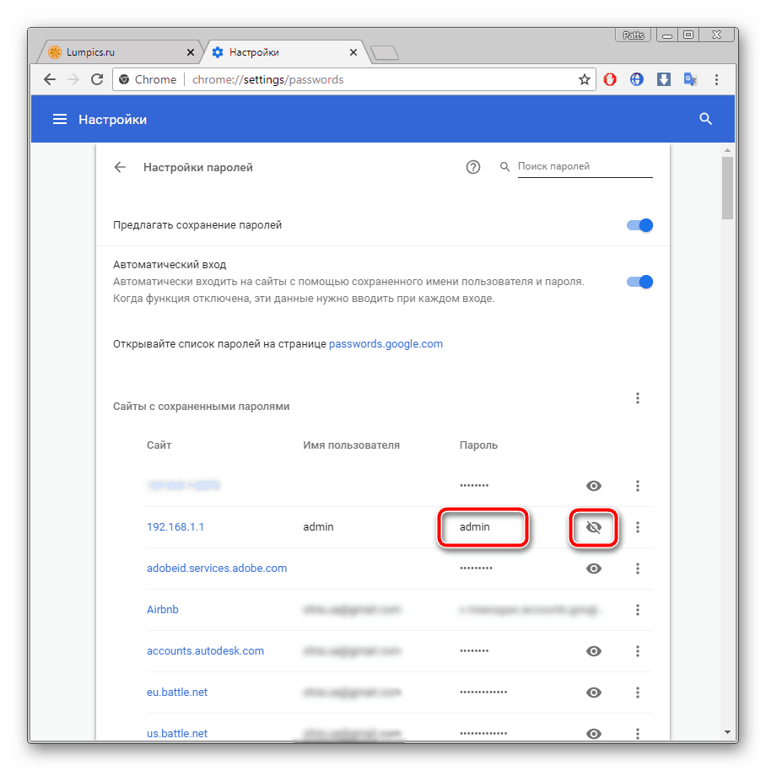Open three-dot menu for 192.168.1.1
The height and width of the screenshot is (771, 766).
point(638,527)
